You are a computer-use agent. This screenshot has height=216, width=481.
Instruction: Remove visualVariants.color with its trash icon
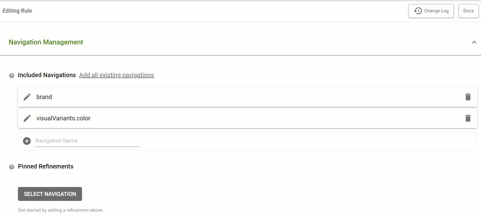pos(468,118)
